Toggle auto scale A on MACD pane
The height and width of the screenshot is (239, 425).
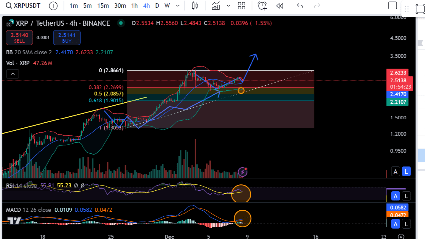(395, 224)
